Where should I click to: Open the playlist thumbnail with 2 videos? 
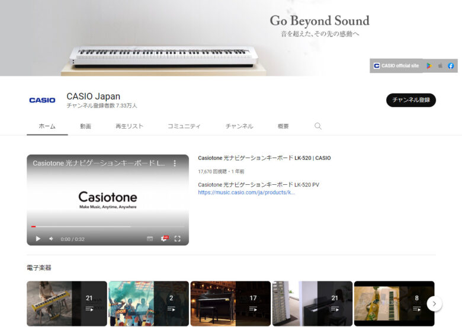click(149, 303)
